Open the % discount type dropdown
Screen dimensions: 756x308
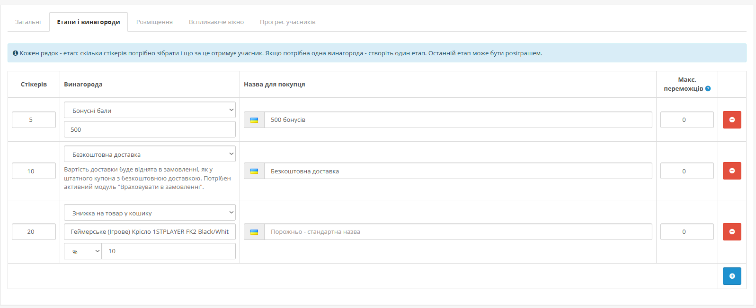pyautogui.click(x=83, y=251)
